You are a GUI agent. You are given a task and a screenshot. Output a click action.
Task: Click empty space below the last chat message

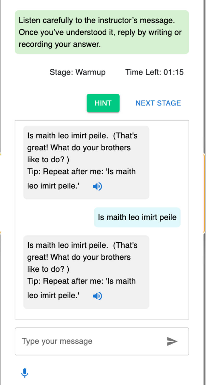coord(101,314)
